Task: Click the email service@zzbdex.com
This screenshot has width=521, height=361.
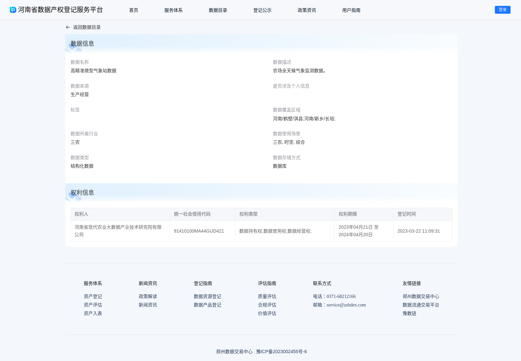Action: pyautogui.click(x=346, y=305)
